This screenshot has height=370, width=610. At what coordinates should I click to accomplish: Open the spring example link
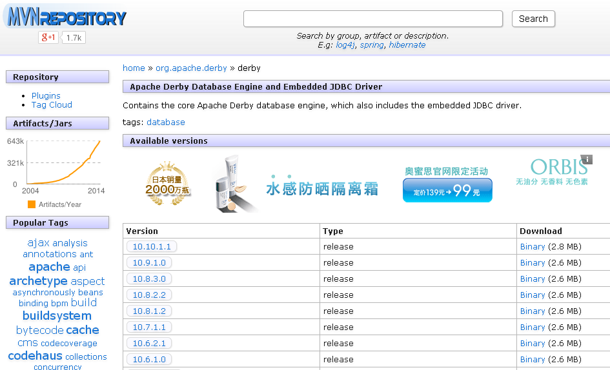coord(372,44)
